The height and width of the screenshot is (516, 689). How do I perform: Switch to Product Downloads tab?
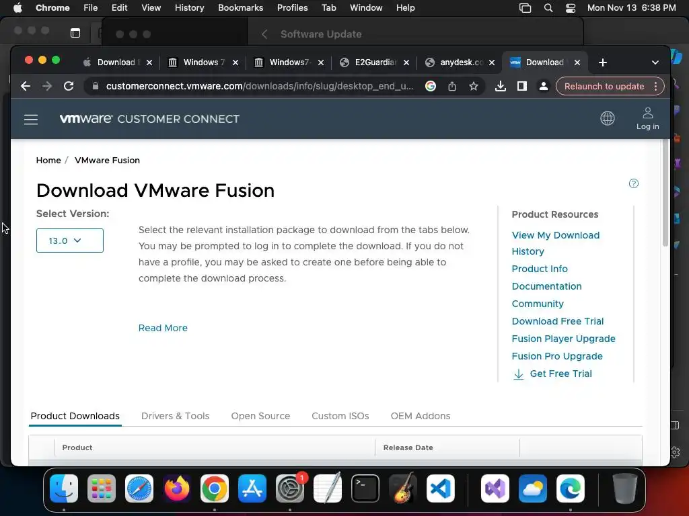75,416
